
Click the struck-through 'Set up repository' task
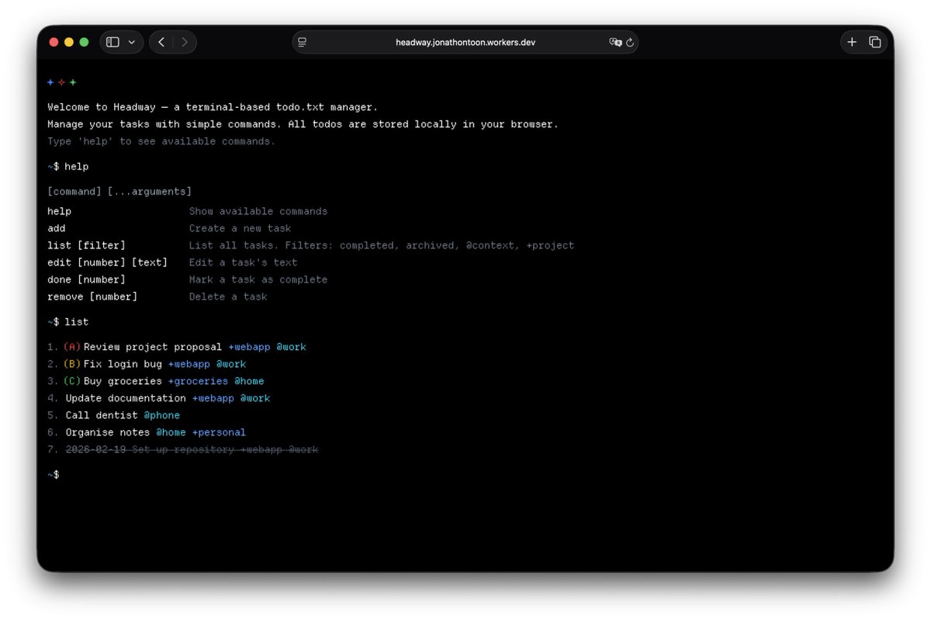[x=192, y=449]
